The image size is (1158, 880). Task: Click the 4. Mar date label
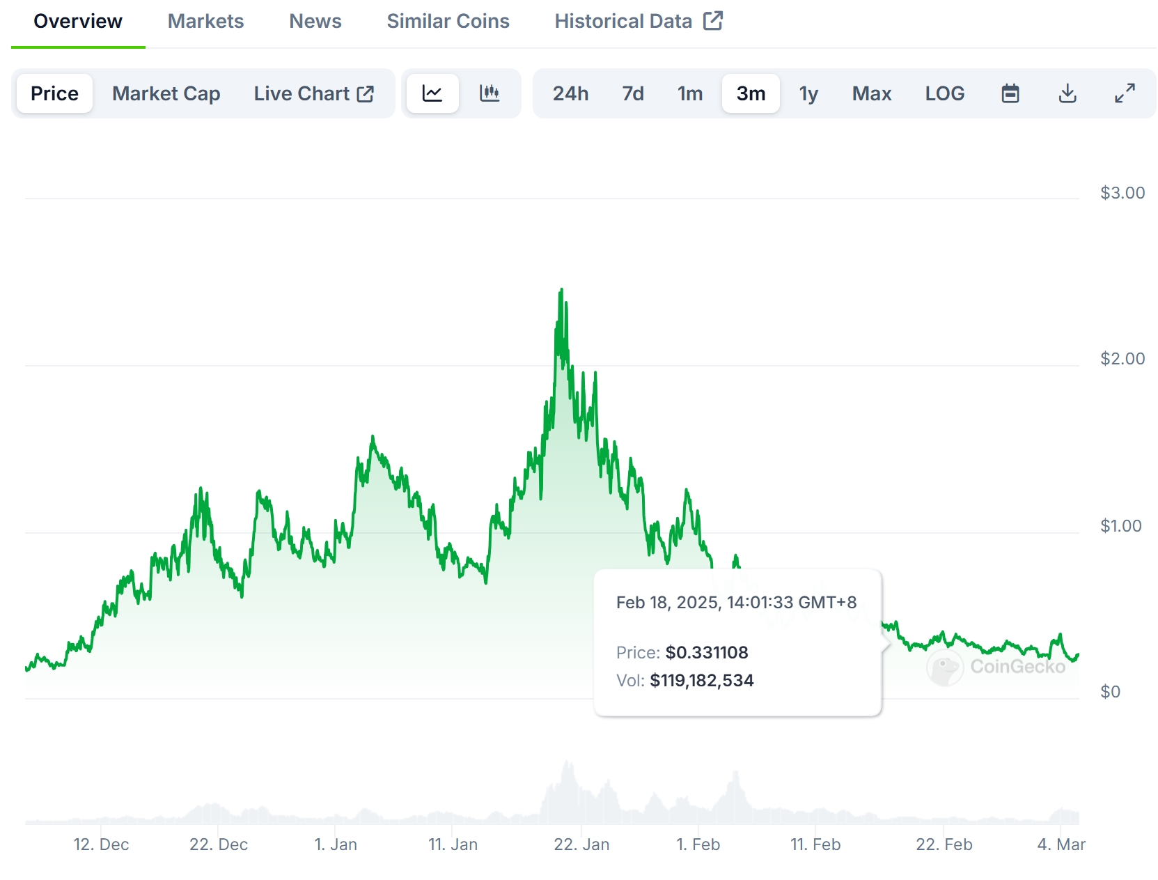pyautogui.click(x=1061, y=844)
